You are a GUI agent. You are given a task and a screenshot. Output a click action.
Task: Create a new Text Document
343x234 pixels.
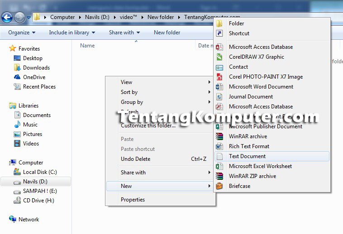pyautogui.click(x=272, y=156)
